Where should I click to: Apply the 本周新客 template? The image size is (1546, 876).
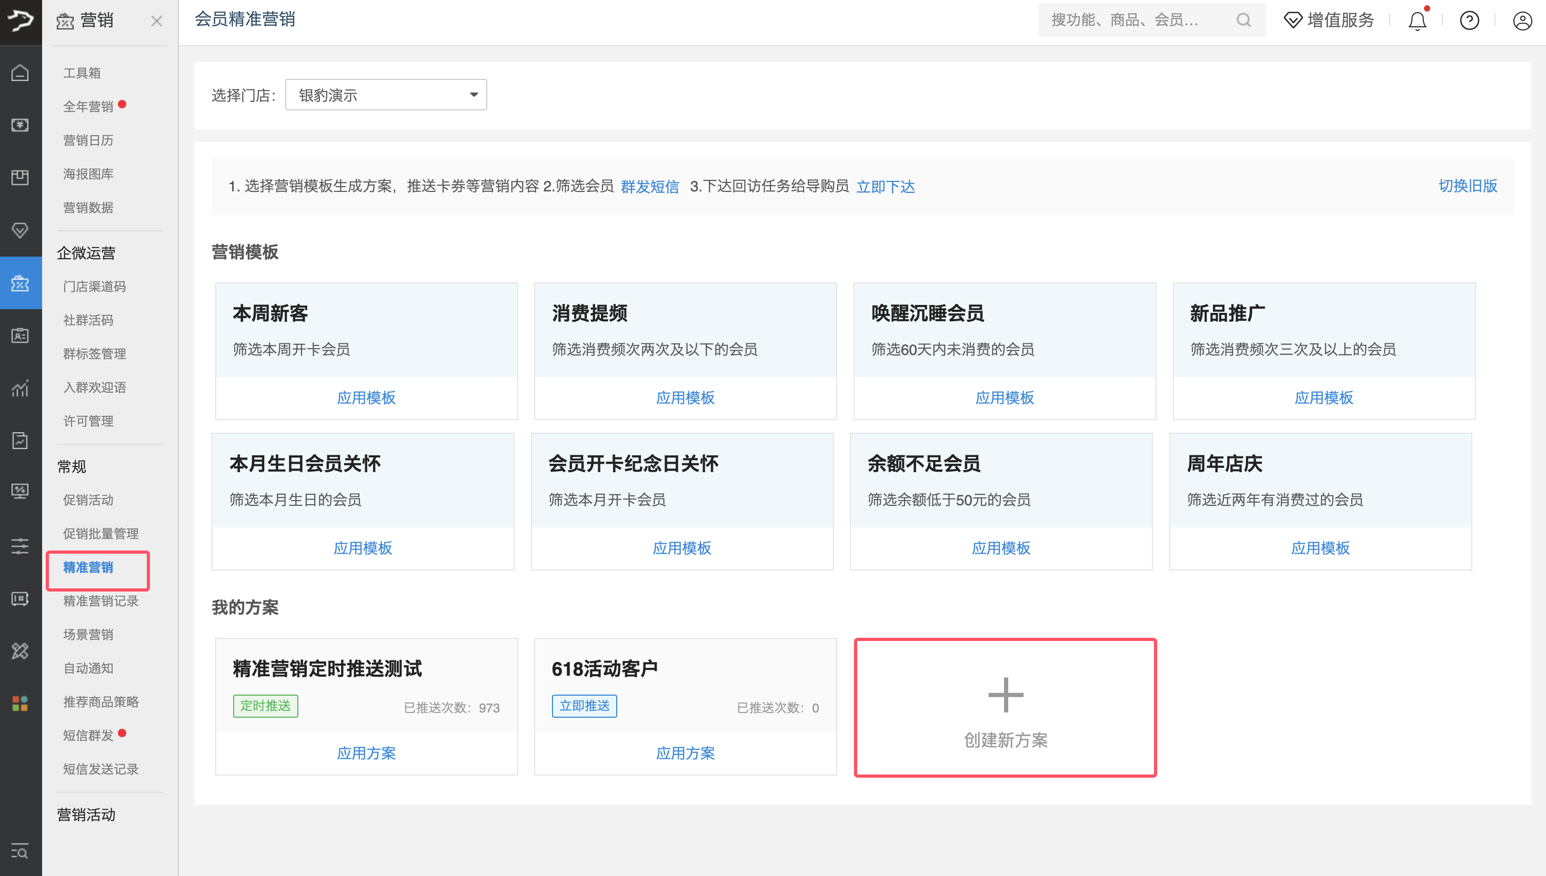click(366, 397)
